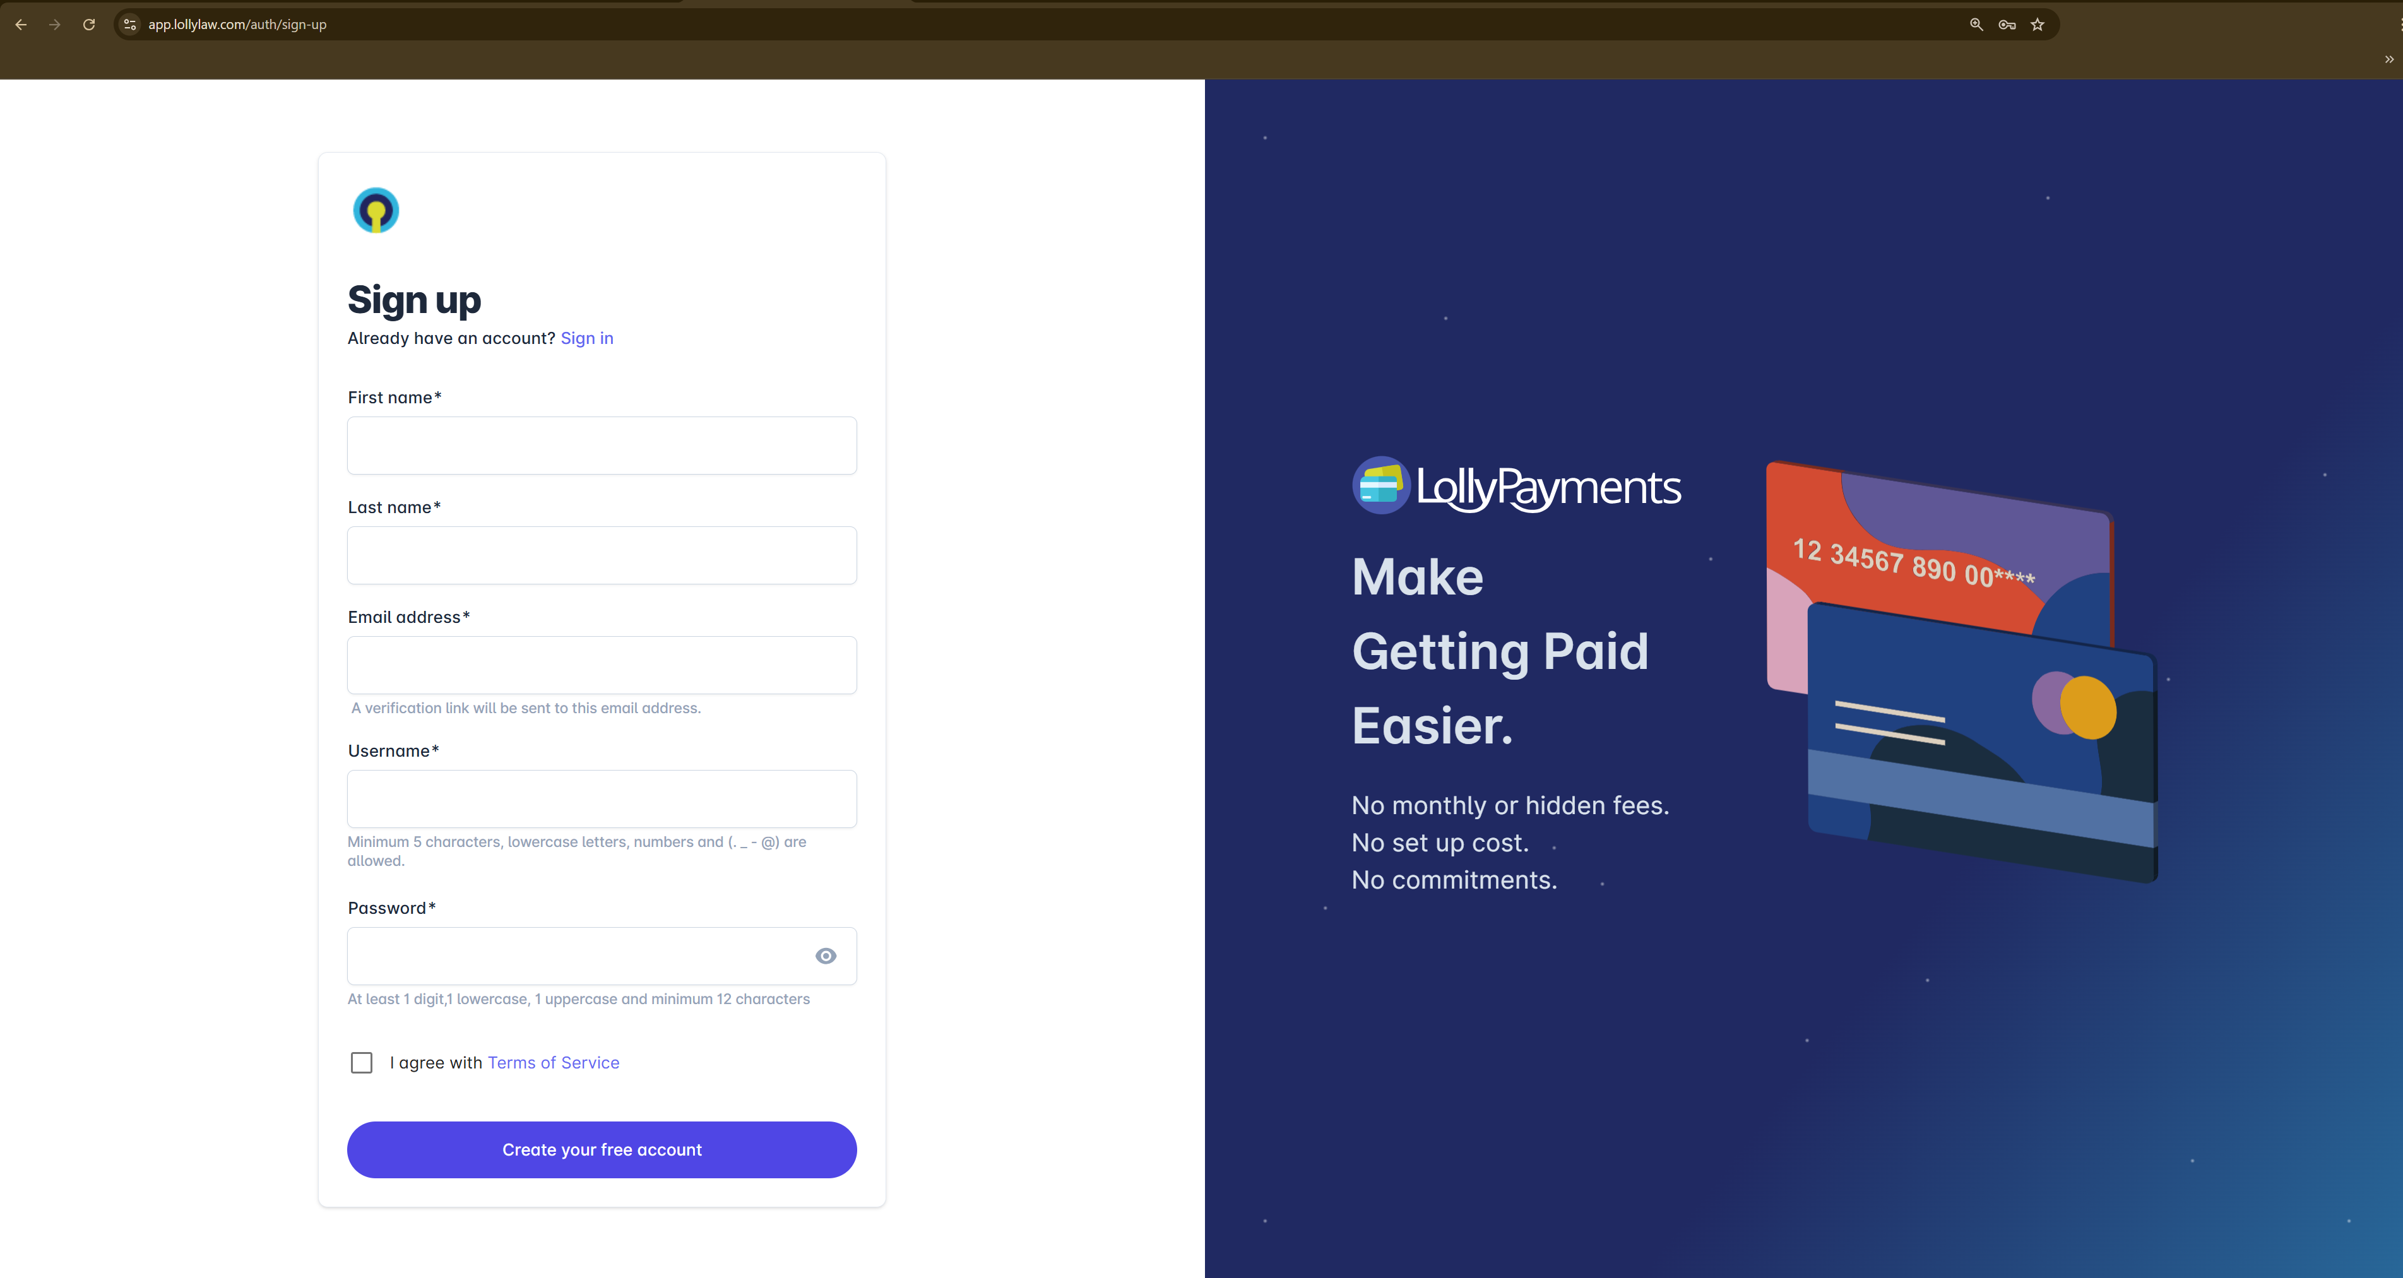
Task: Open the Sign in link
Action: pos(587,338)
